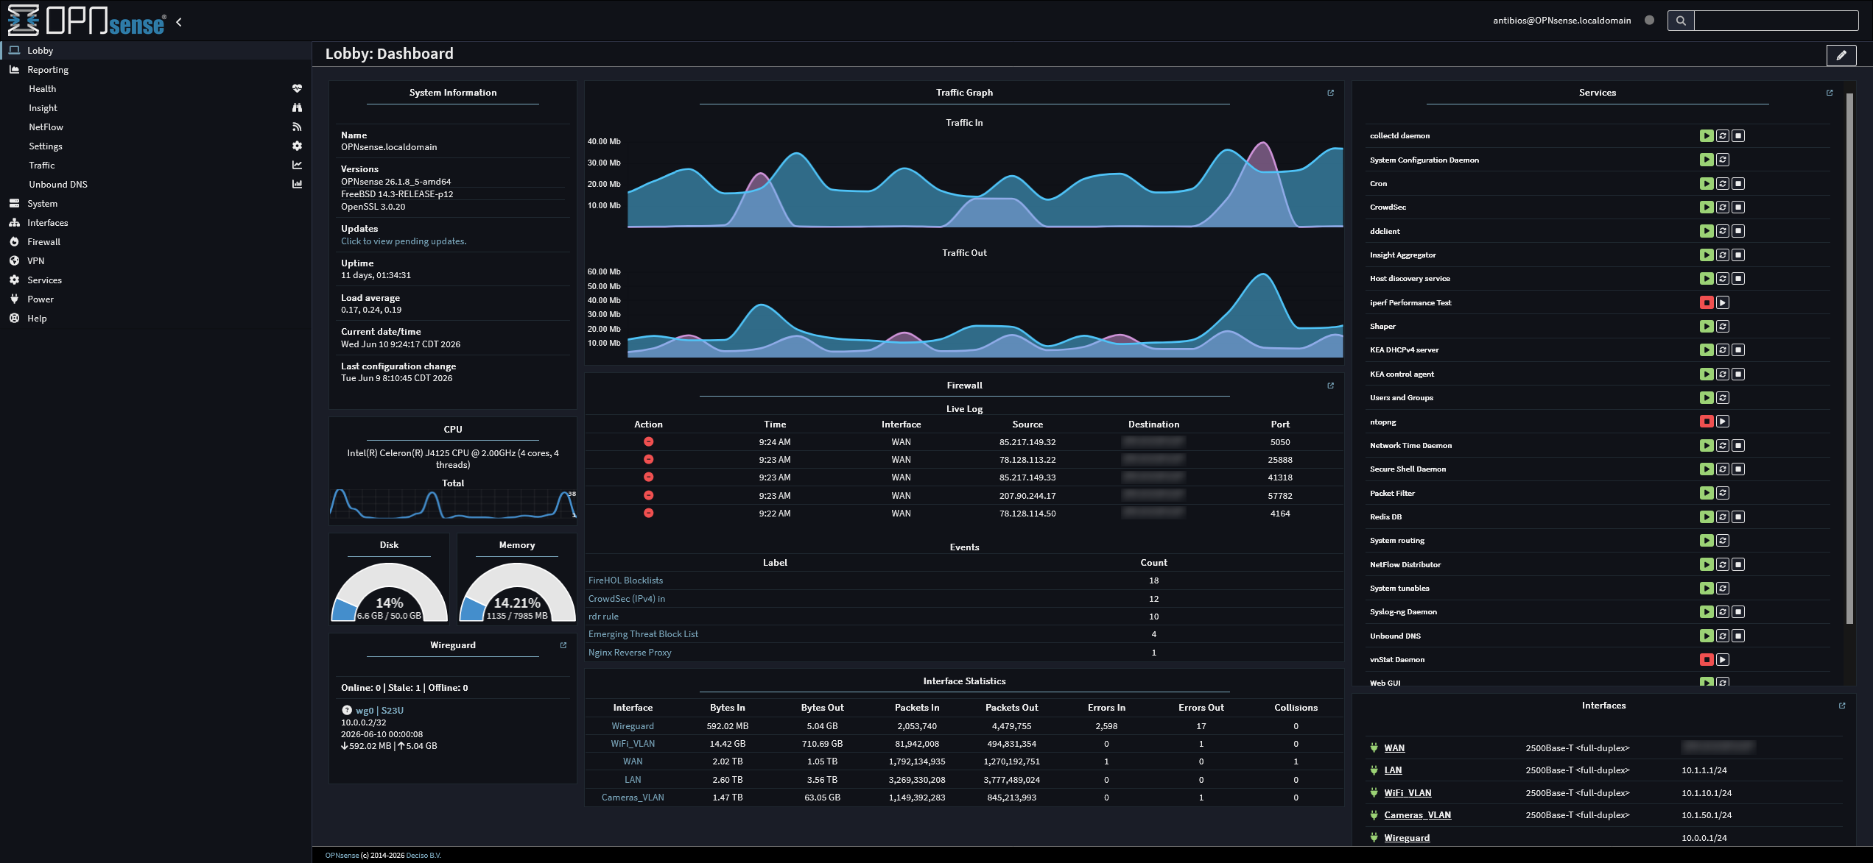Stop the KEA DHCPv4 server

click(1738, 350)
